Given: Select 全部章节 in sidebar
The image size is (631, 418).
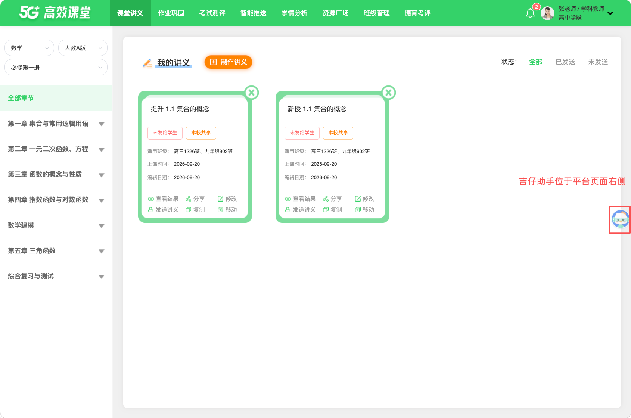Looking at the screenshot, I should [x=56, y=98].
